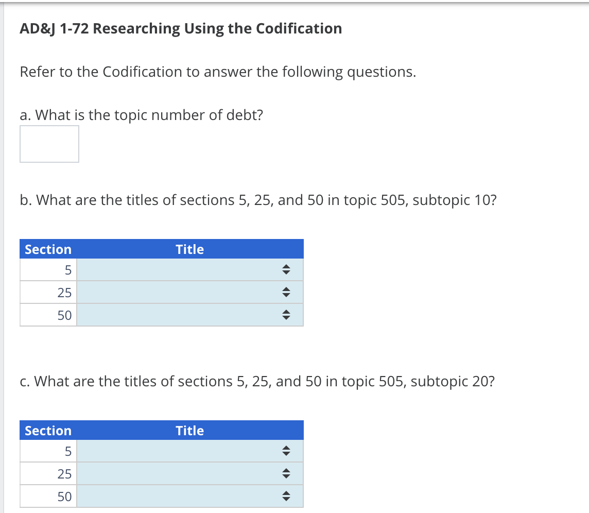The height and width of the screenshot is (513, 589).
Task: Click the question text about the topic number of debt
Action: point(141,115)
